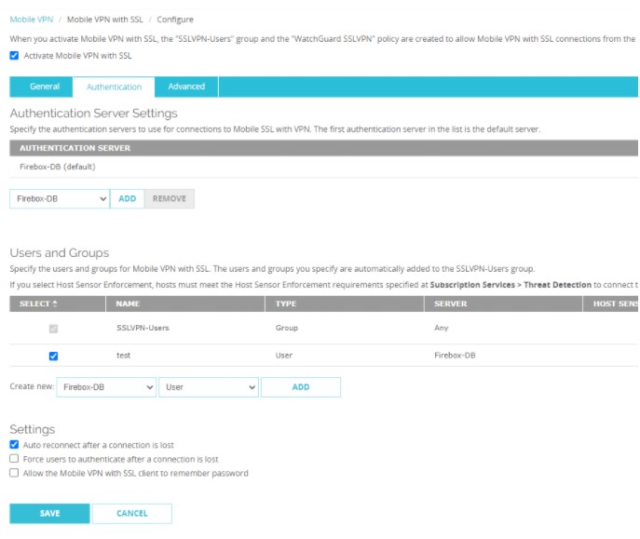Open the Advanced tab
The image size is (640, 539).
point(186,87)
